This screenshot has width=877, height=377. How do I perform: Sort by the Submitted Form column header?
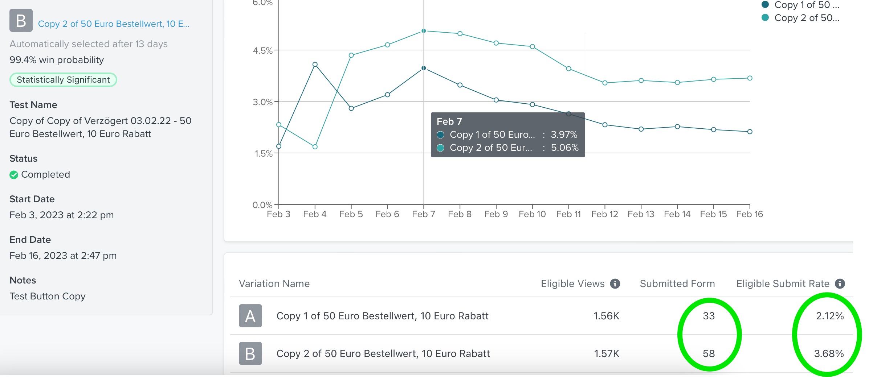click(x=677, y=283)
